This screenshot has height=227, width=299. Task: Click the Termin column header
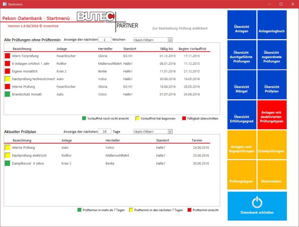coord(197,140)
